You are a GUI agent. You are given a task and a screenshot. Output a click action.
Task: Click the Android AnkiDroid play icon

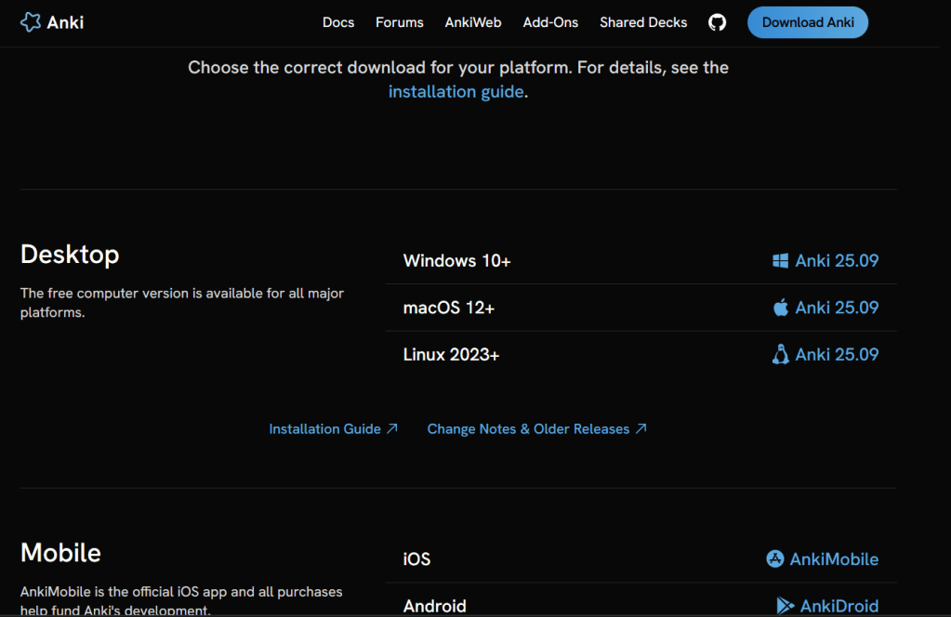(785, 606)
